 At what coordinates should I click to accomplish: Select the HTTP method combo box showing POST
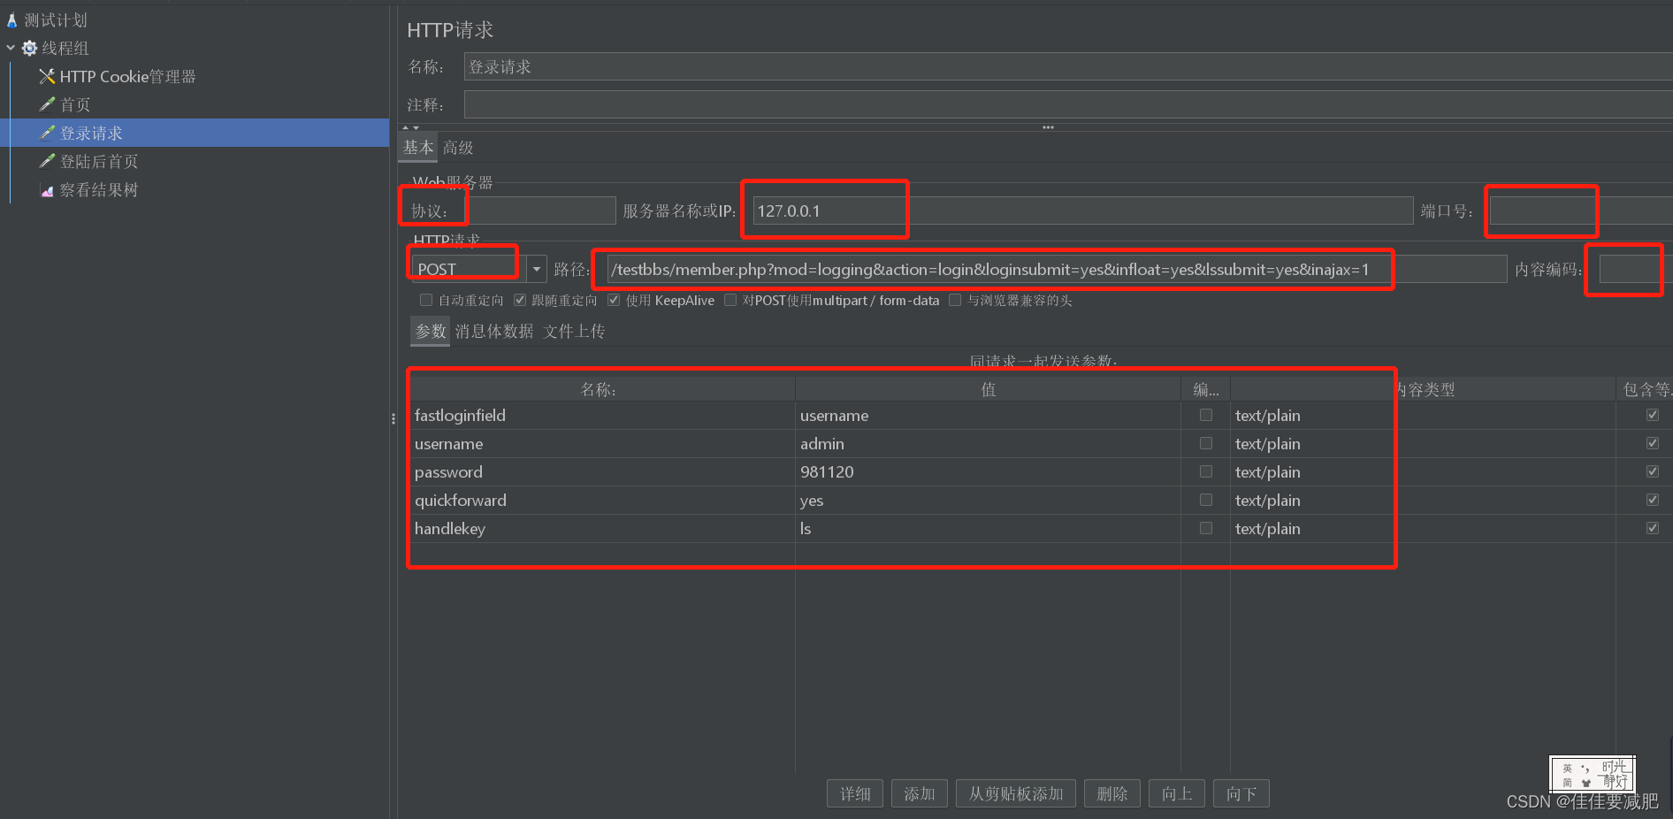tap(479, 269)
